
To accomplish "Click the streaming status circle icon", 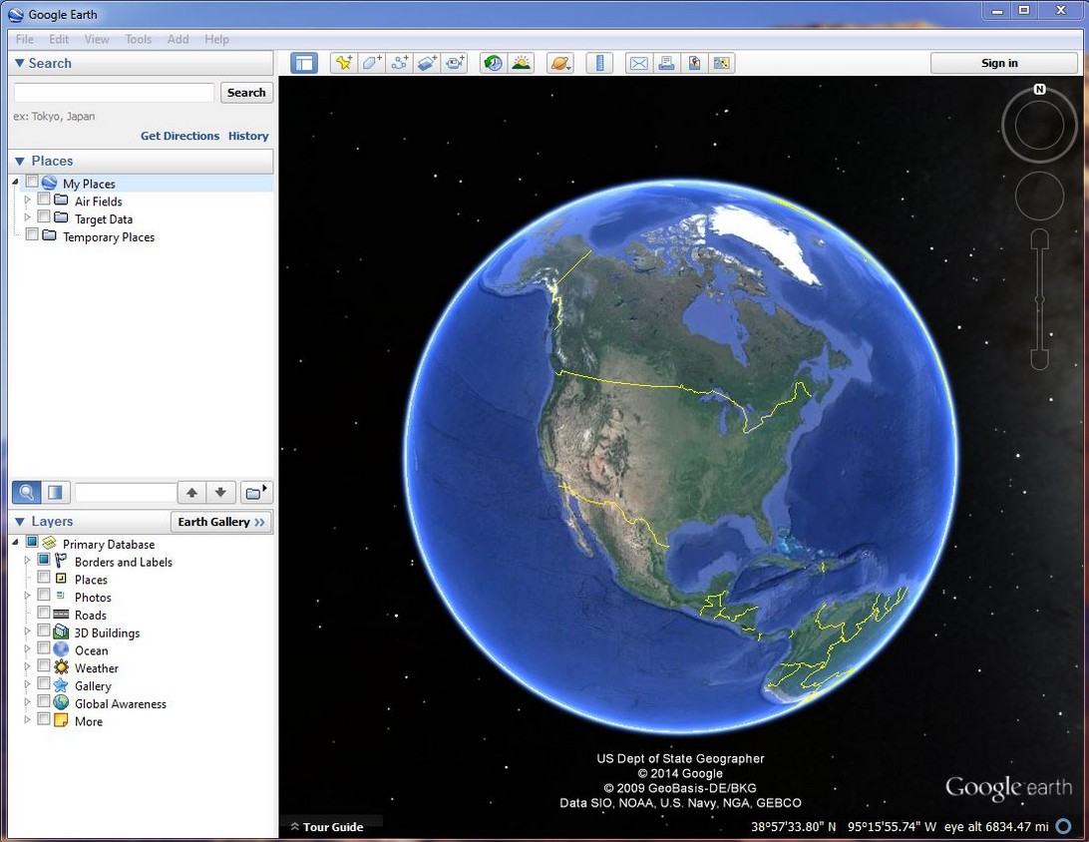I will [x=1063, y=826].
